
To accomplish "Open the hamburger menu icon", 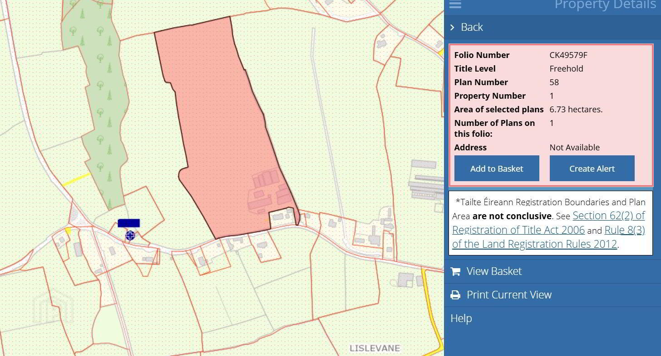I will [x=455, y=4].
